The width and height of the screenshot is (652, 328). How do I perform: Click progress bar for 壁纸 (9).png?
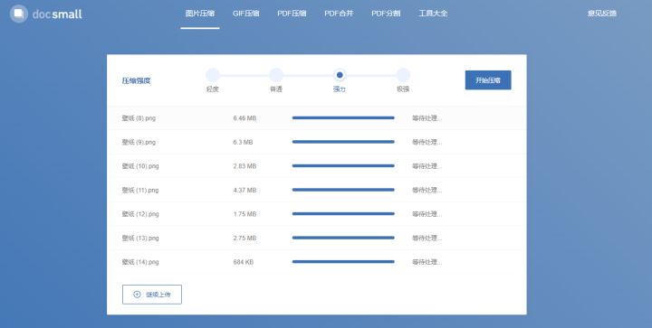click(343, 142)
